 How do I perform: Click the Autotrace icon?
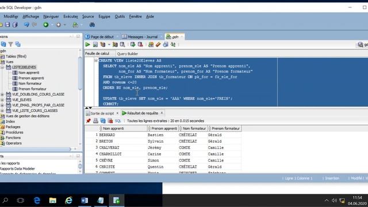click(115, 44)
